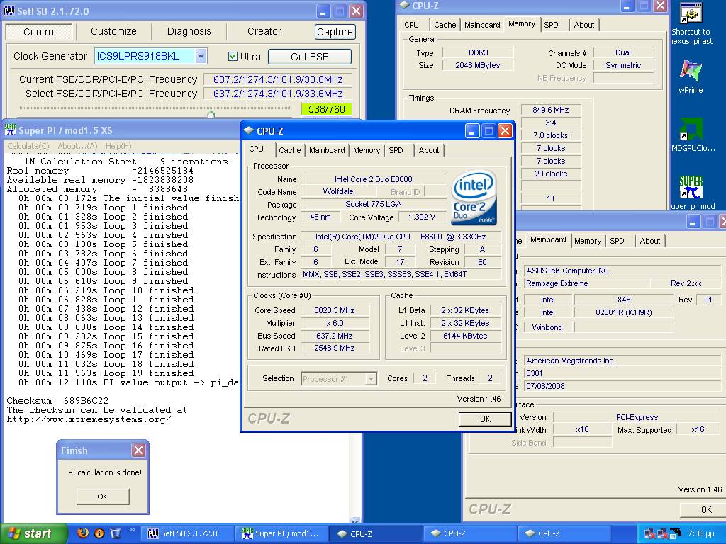Click the Super PI title bar icon
The height and width of the screenshot is (544, 726).
10,130
